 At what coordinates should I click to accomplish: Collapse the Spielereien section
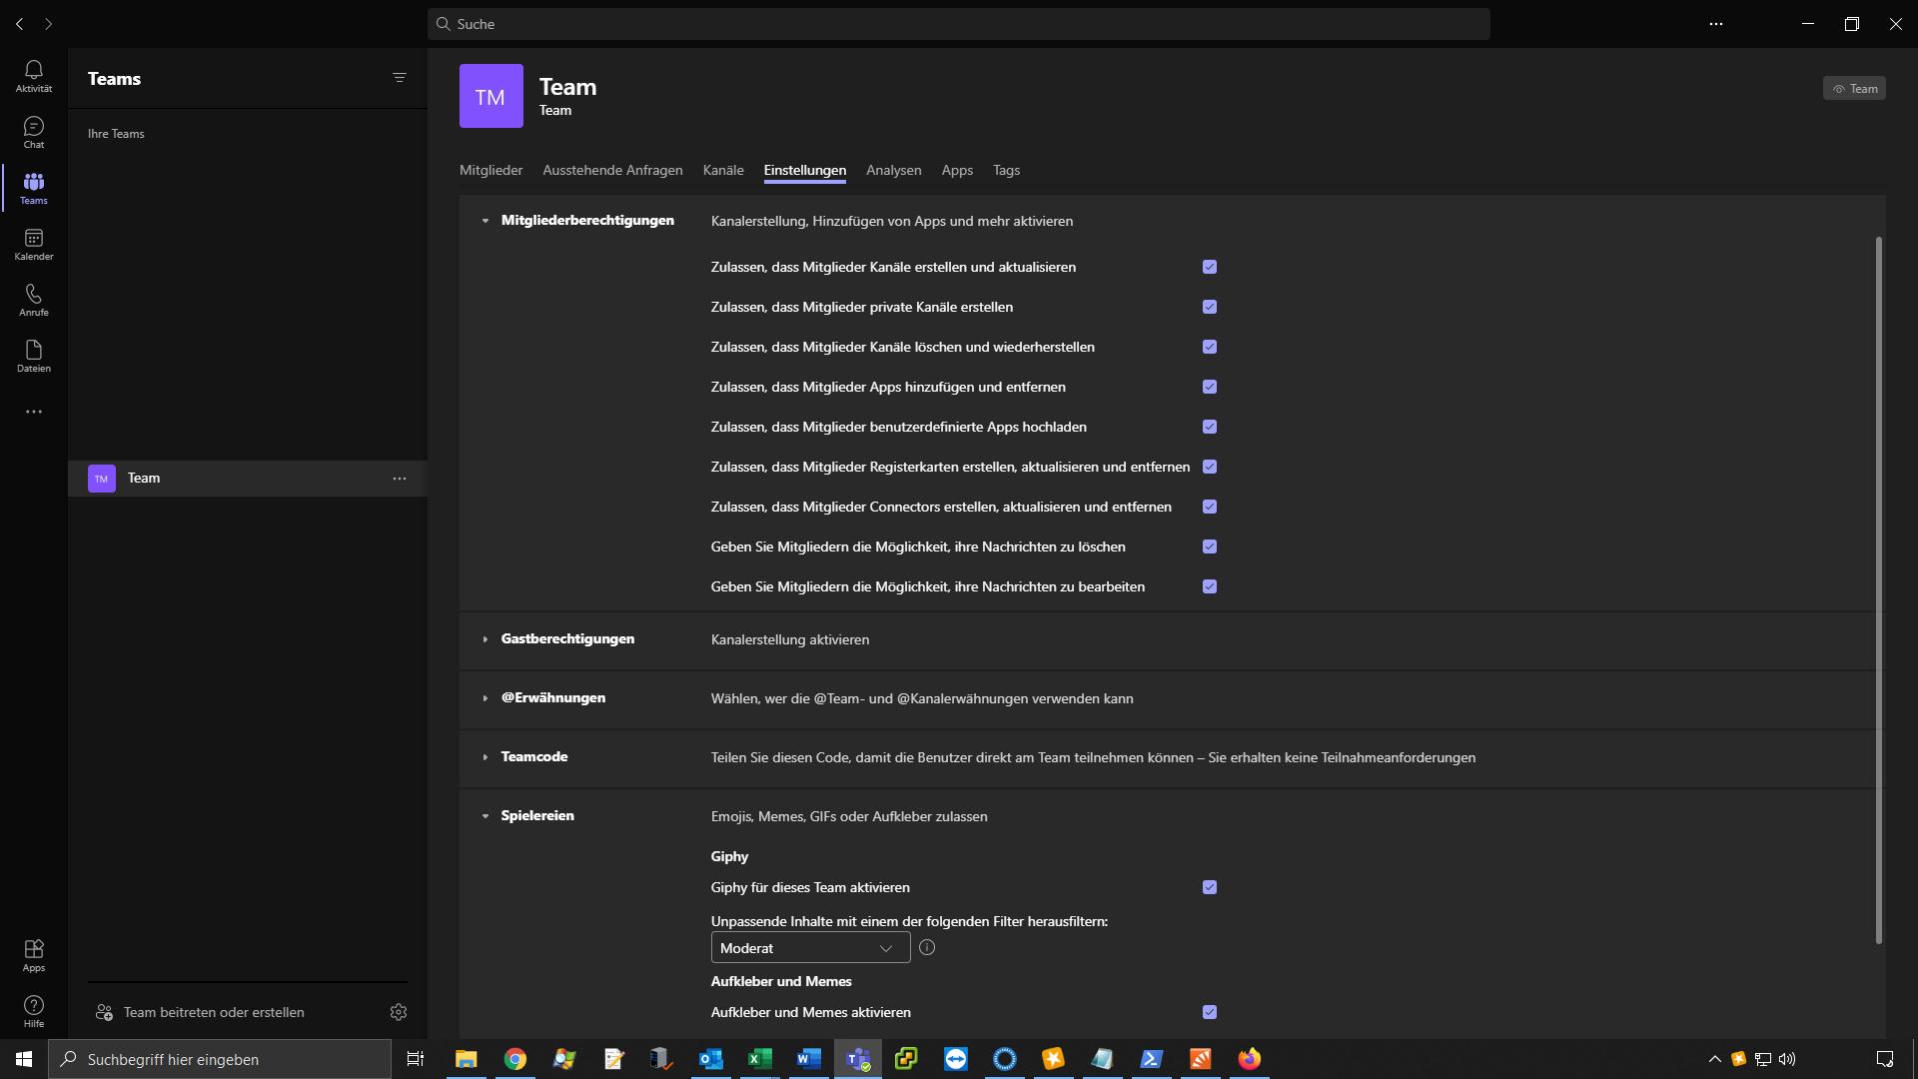pos(485,816)
